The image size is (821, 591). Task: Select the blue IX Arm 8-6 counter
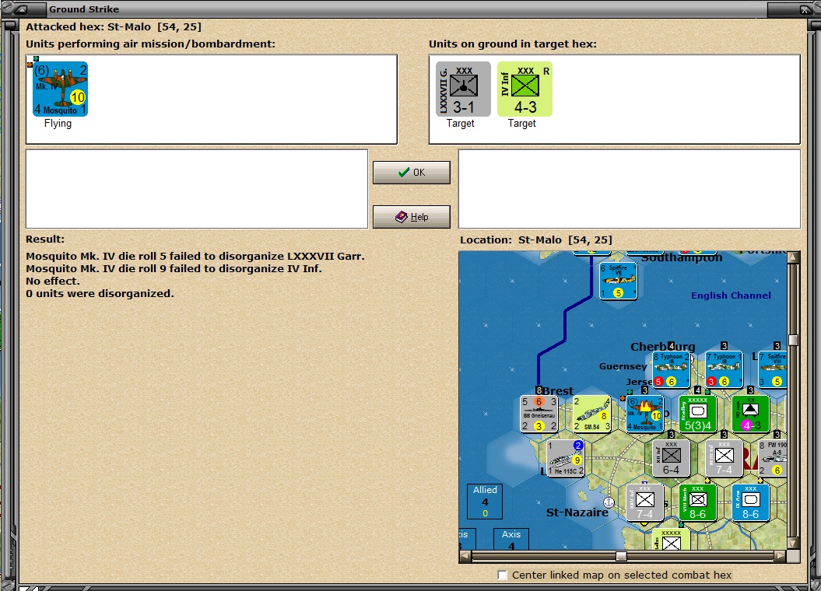[x=751, y=502]
